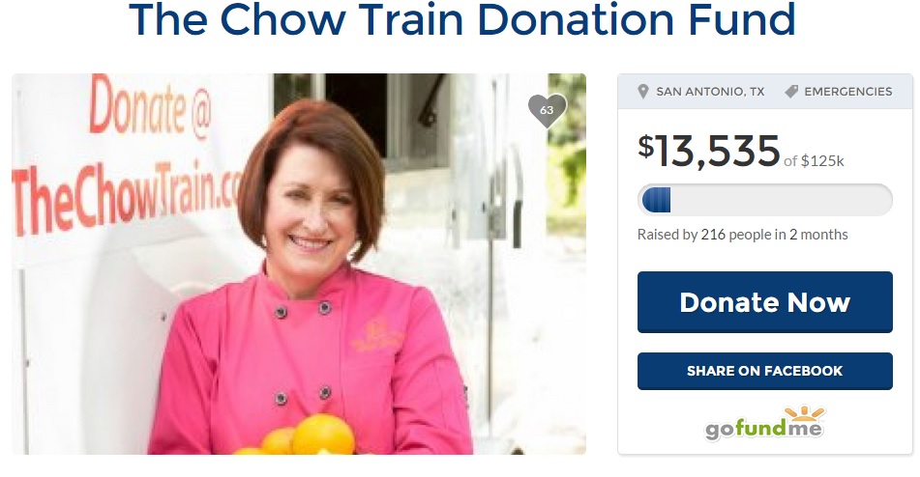Click the heart icon showing 63 likes

click(547, 110)
